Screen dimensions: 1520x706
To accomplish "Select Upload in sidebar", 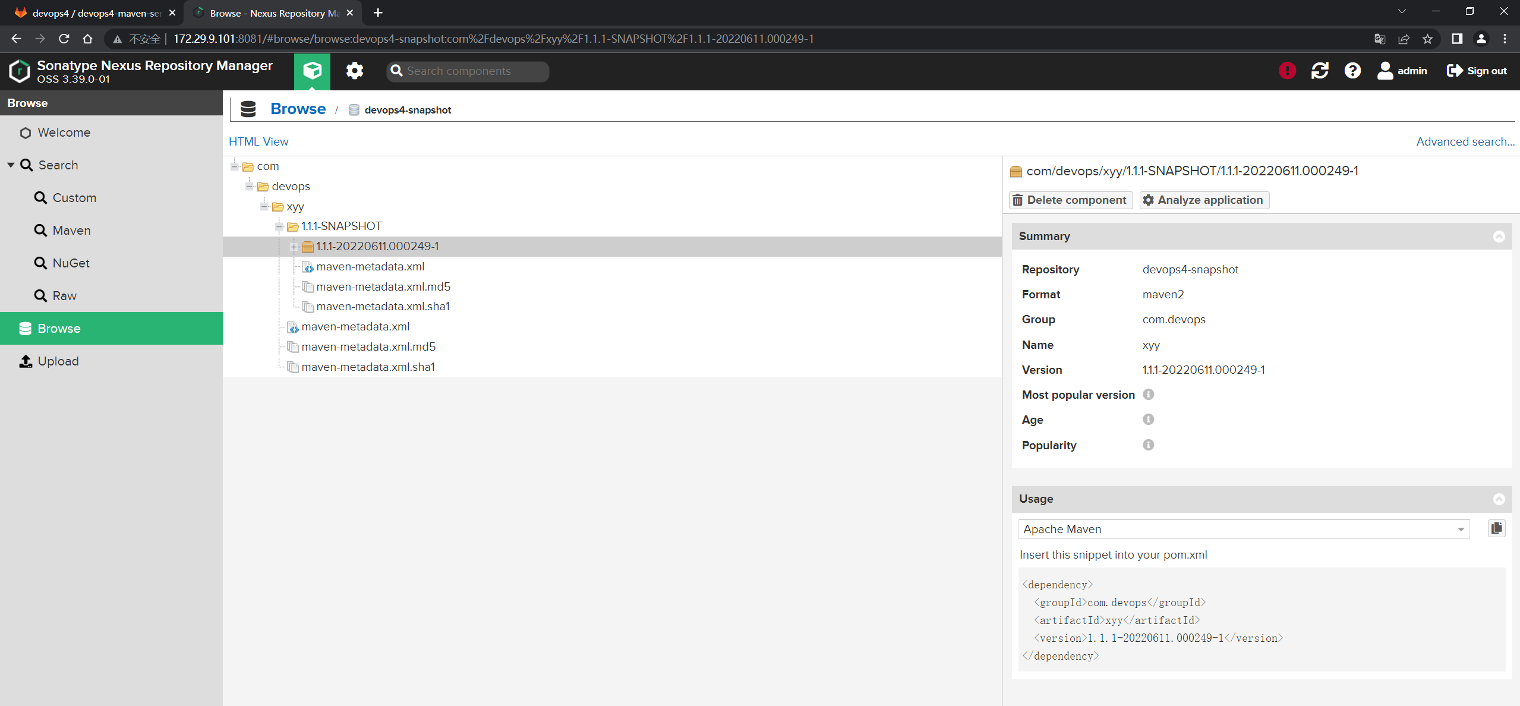I will click(111, 361).
